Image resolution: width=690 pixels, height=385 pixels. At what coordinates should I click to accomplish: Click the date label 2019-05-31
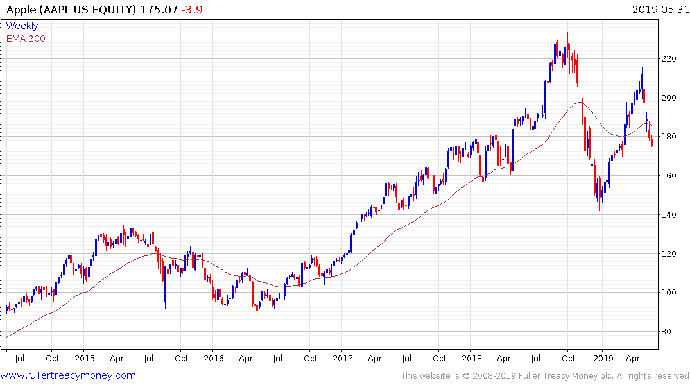pos(660,9)
